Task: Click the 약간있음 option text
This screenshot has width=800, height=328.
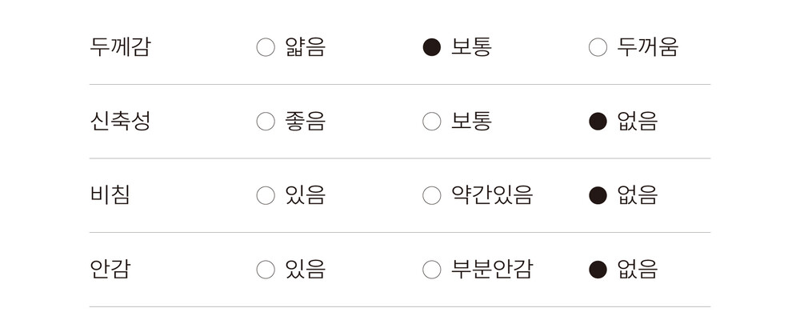Action: 491,195
